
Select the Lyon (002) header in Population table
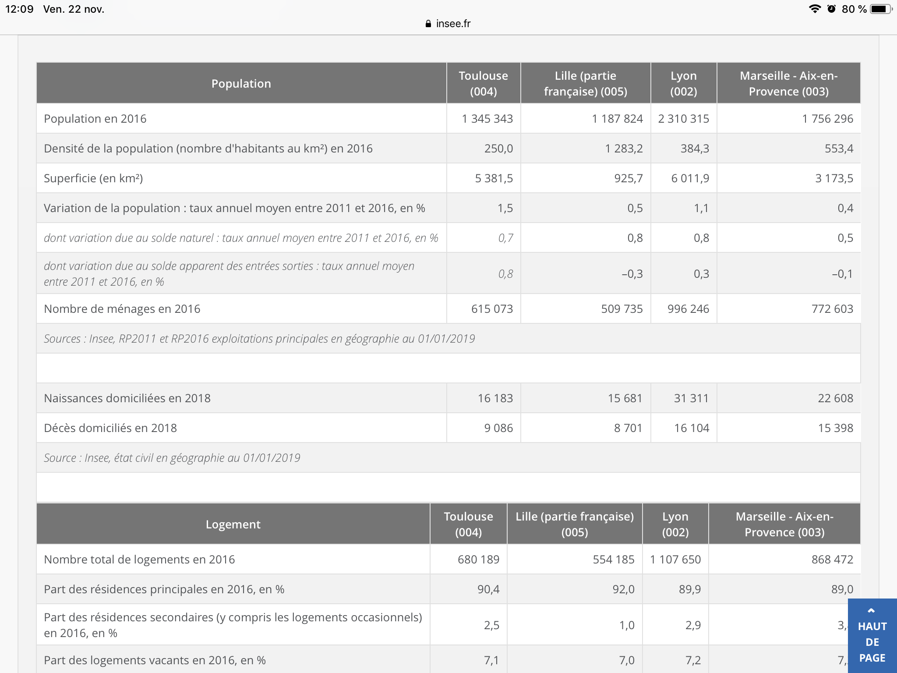click(x=683, y=83)
